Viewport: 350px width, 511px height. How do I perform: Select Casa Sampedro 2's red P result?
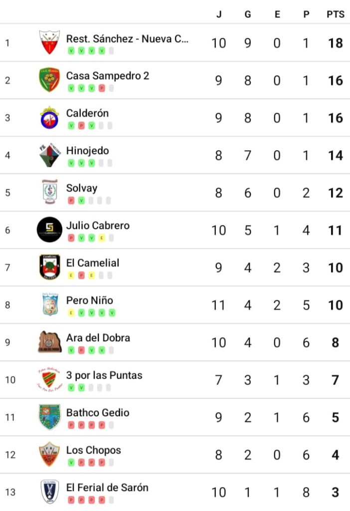click(x=102, y=88)
